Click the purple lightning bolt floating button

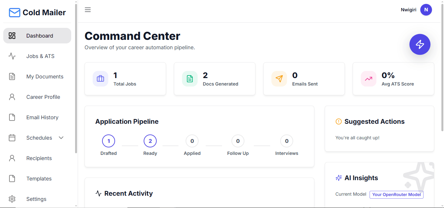point(420,44)
